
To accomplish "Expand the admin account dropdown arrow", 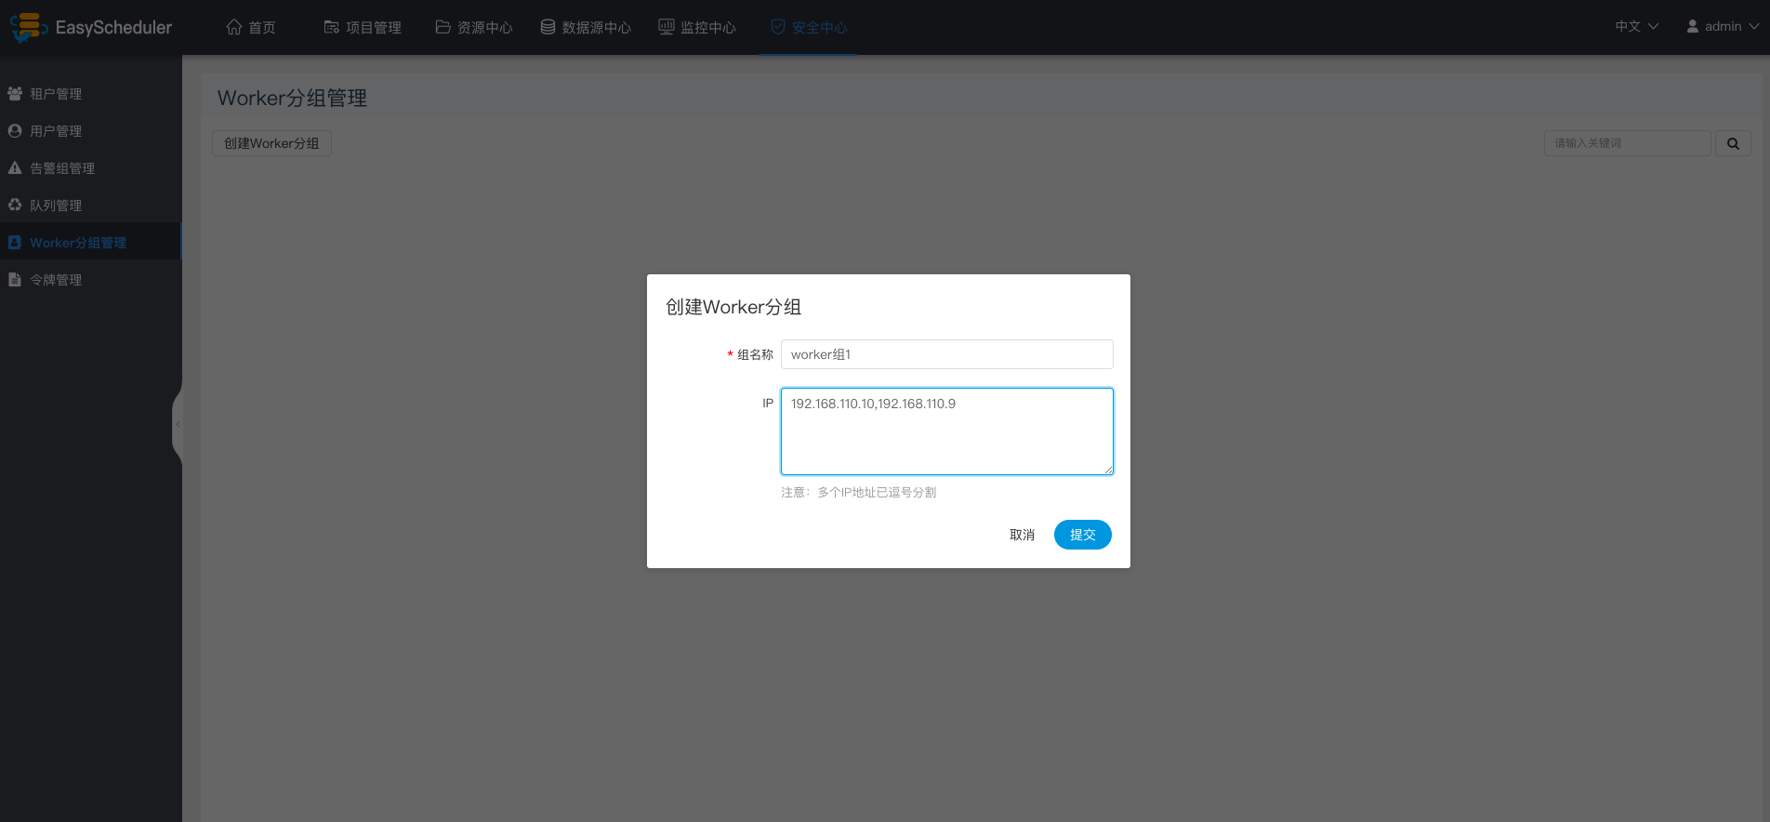I will 1753,26.
